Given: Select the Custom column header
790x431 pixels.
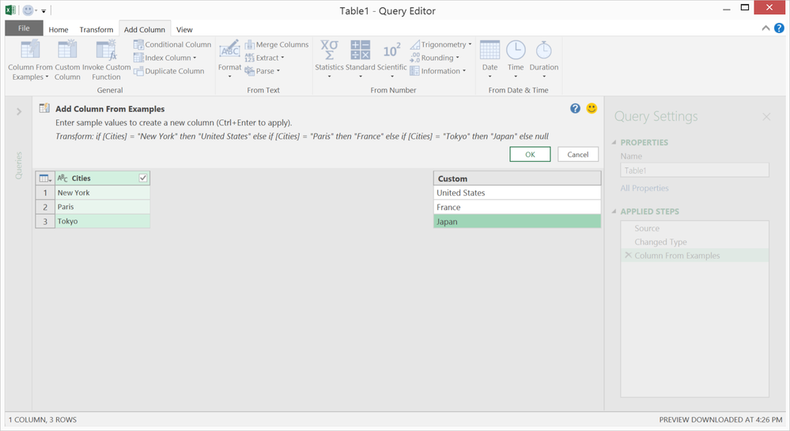Looking at the screenshot, I should click(517, 178).
